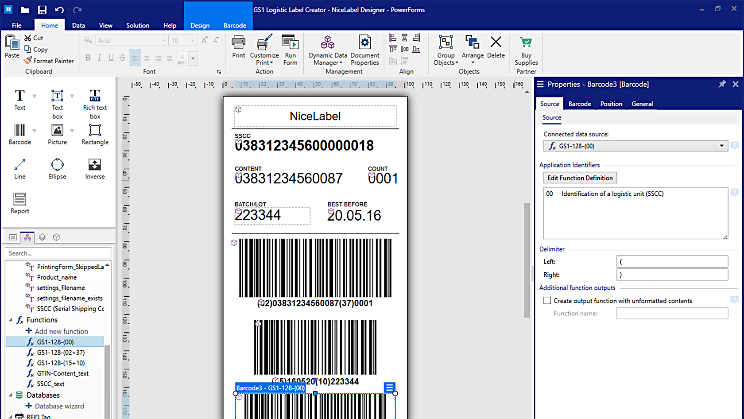744x419 pixels.
Task: Toggle bold font formatting
Action: 88,58
